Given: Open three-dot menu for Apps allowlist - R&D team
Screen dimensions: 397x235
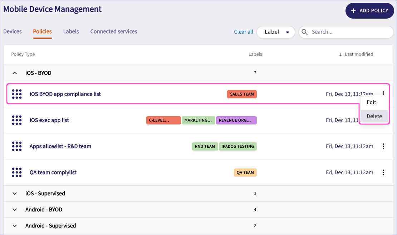Looking at the screenshot, I should click(x=383, y=146).
